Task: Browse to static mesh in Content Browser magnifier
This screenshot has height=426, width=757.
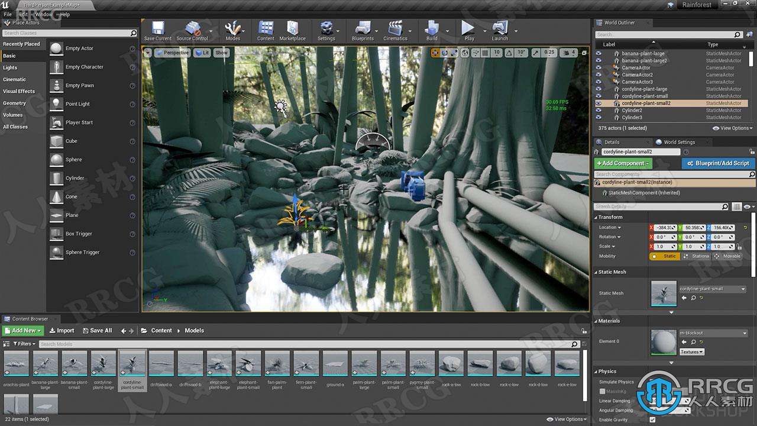Action: pos(693,298)
